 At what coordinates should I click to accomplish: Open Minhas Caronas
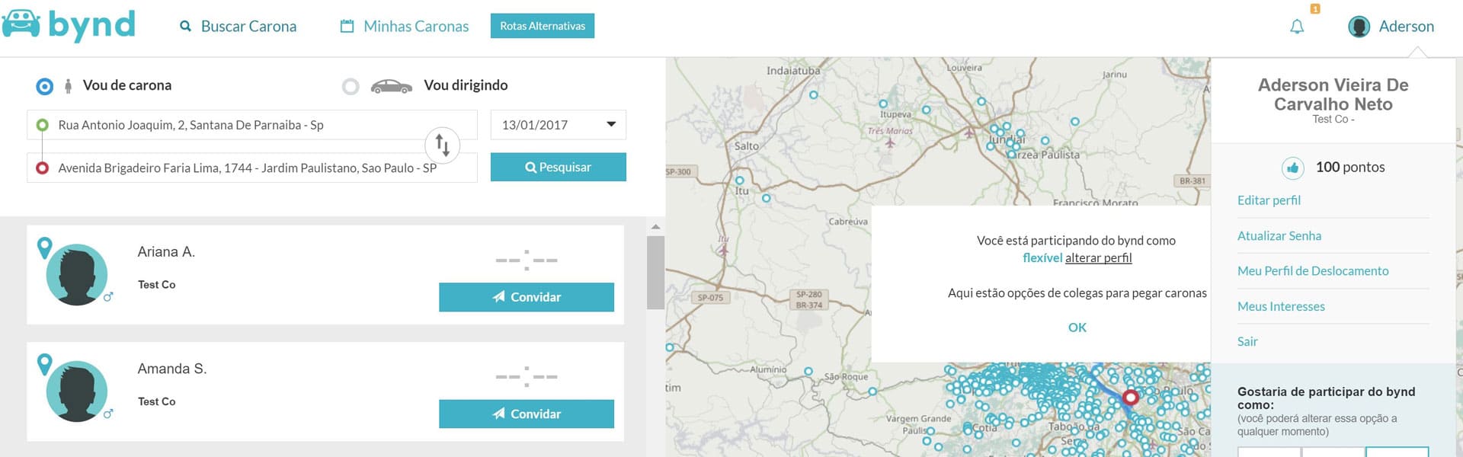pyautogui.click(x=405, y=27)
